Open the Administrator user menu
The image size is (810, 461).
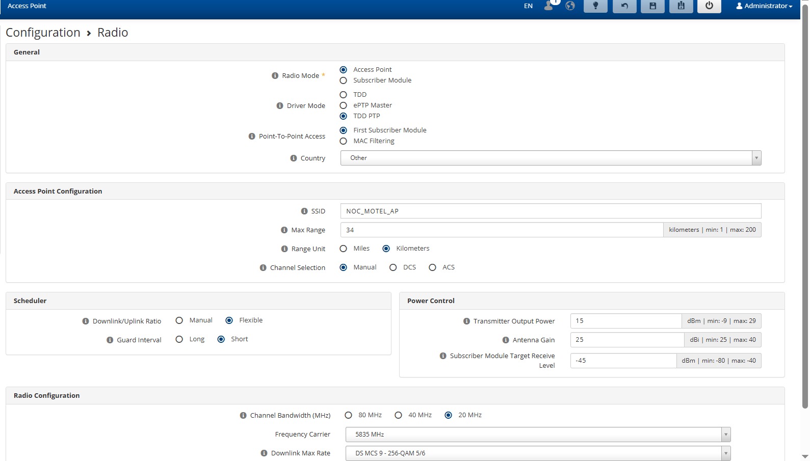pyautogui.click(x=764, y=6)
